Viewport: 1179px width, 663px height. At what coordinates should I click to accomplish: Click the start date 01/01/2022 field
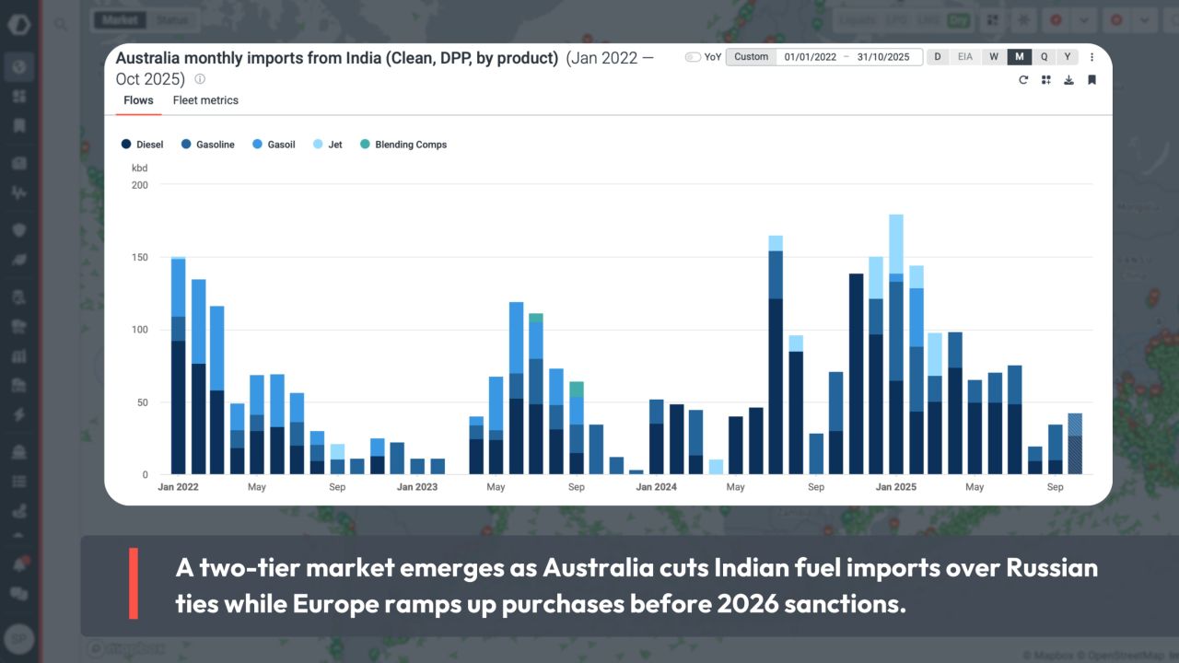click(810, 57)
